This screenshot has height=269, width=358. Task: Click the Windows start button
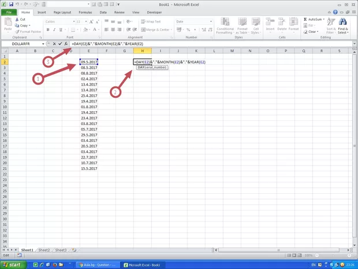12,265
